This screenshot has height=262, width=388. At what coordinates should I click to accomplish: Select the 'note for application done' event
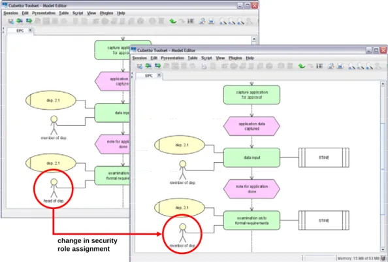tap(251, 189)
